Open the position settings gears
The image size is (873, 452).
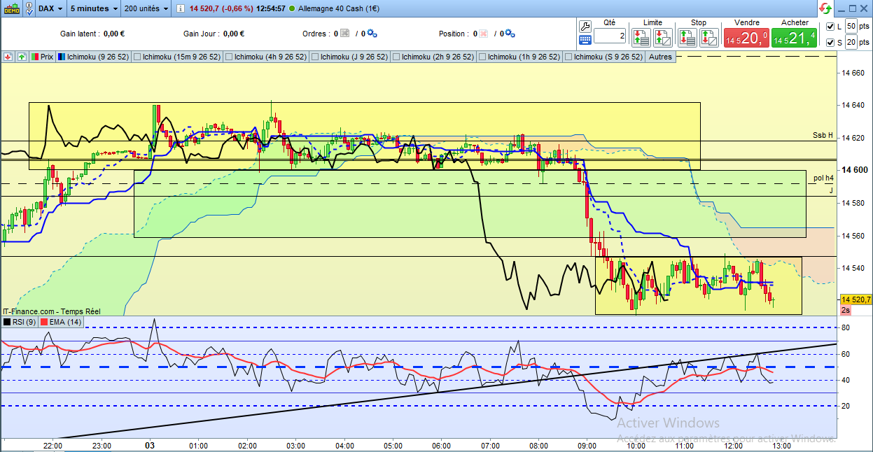pyautogui.click(x=510, y=33)
